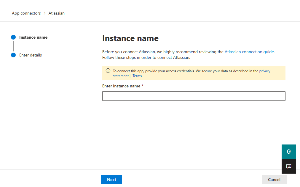The image size is (300, 187).
Task: Navigate to App connectors via breadcrumb
Action: [26, 13]
